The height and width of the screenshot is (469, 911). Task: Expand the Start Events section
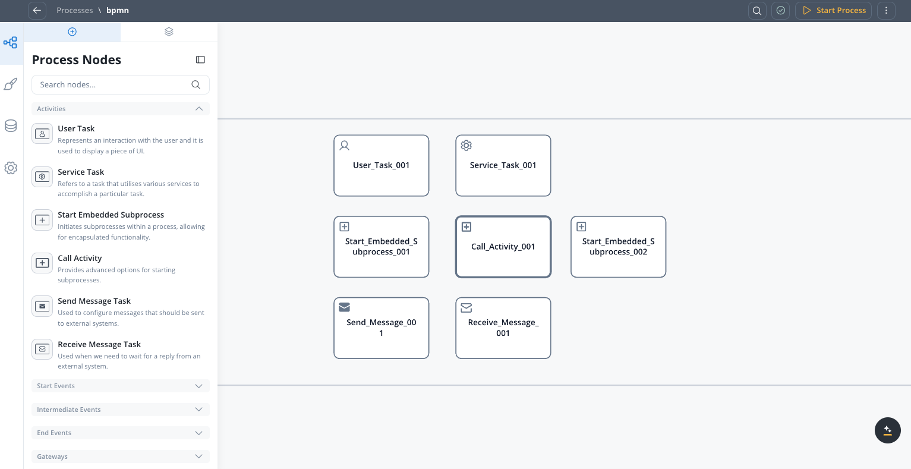point(198,386)
